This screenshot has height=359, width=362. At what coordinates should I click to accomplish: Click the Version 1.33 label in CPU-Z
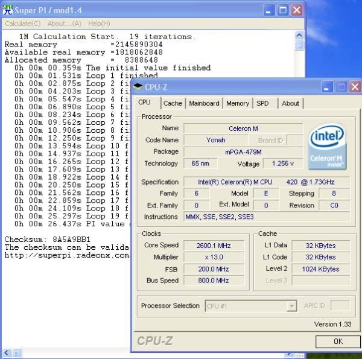point(332,325)
